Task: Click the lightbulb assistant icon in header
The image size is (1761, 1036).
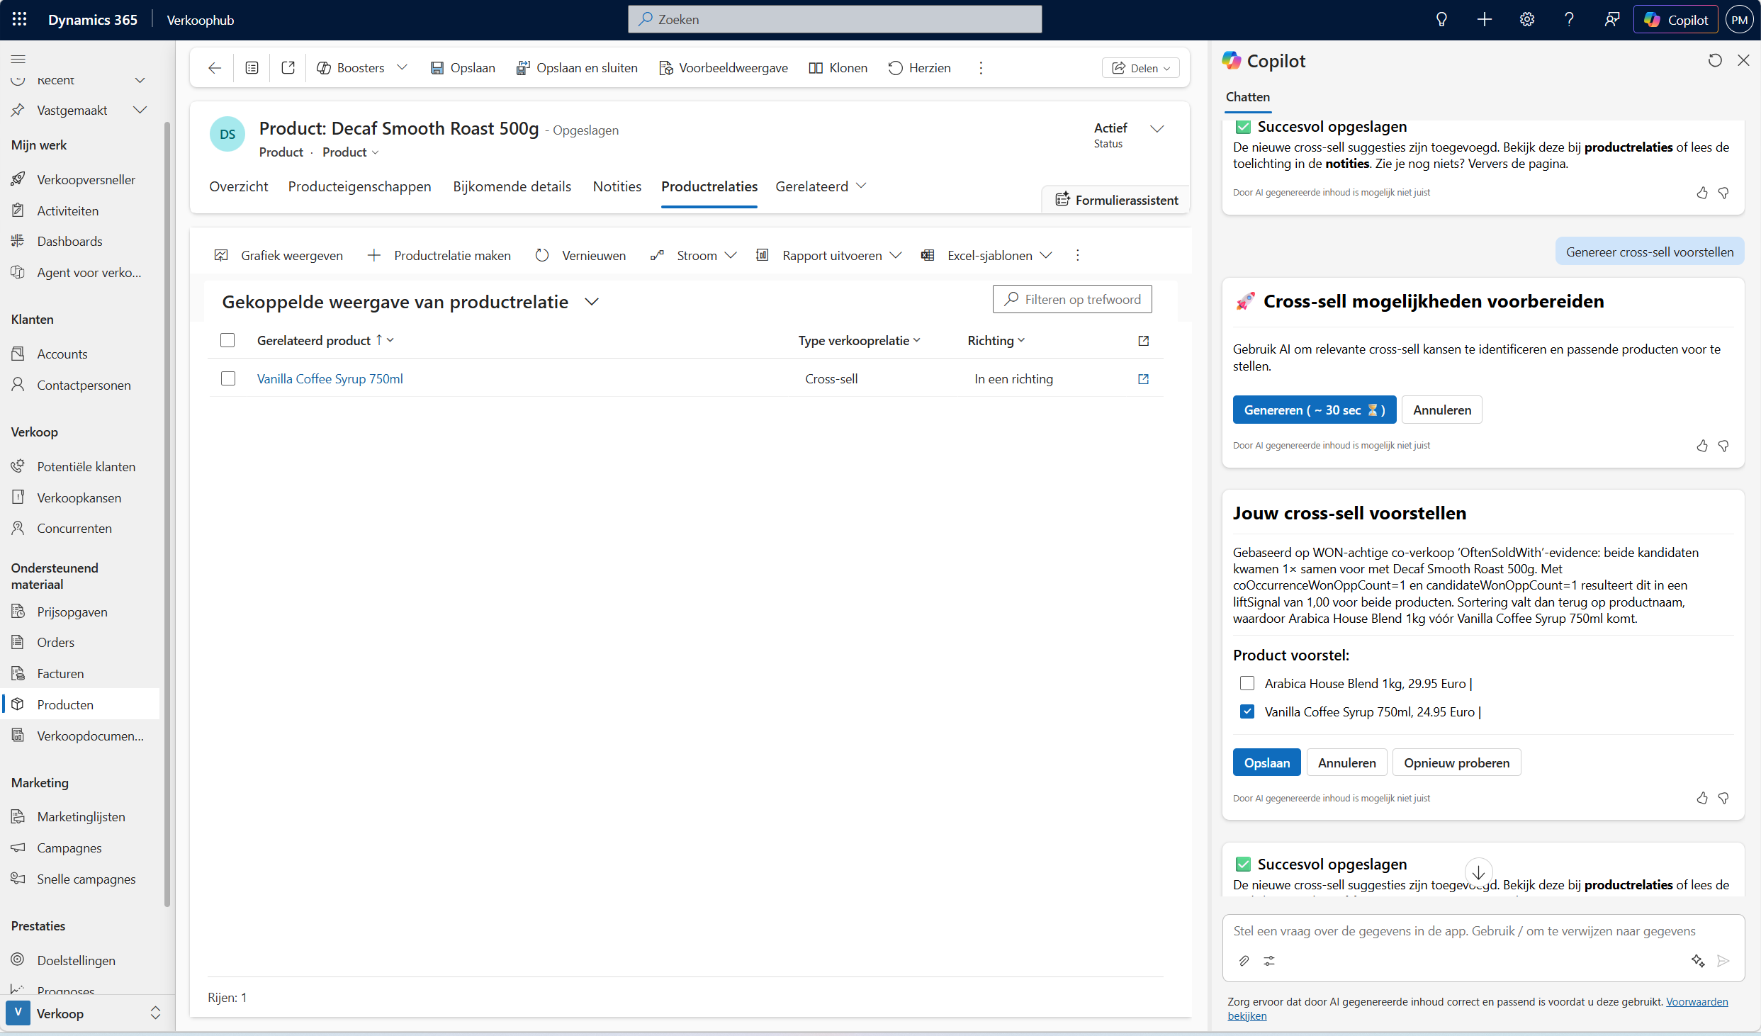Action: click(x=1441, y=20)
